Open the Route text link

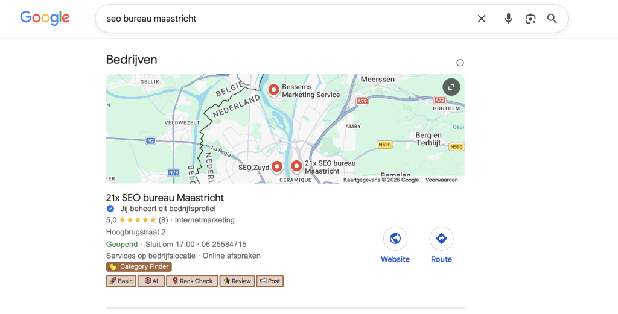(x=441, y=259)
